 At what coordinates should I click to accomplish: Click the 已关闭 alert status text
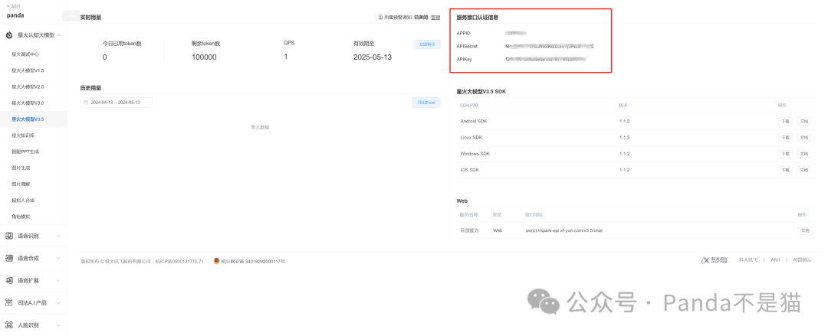pyautogui.click(x=421, y=17)
